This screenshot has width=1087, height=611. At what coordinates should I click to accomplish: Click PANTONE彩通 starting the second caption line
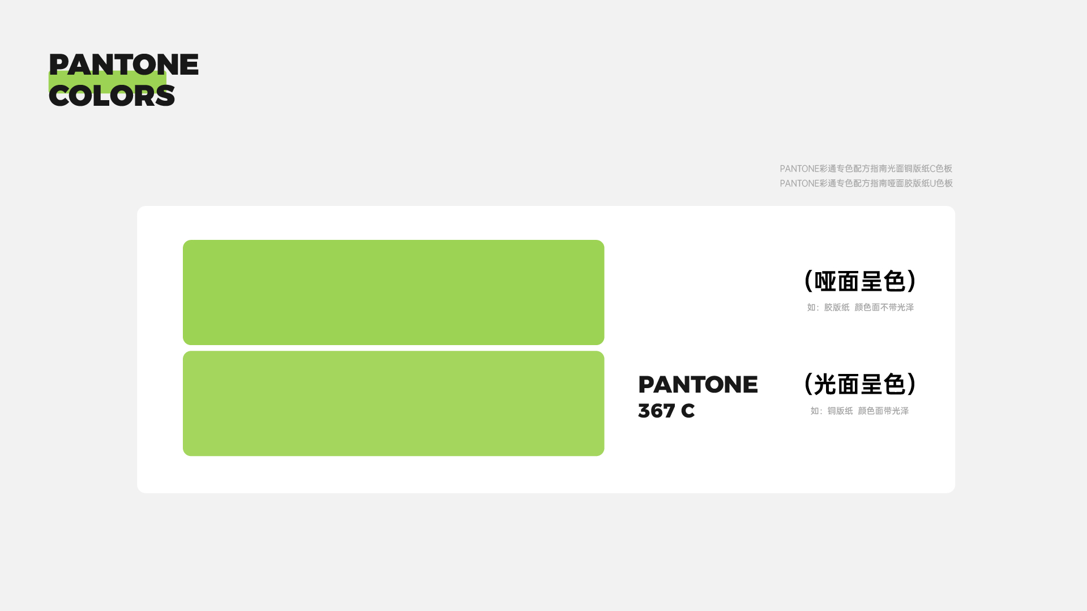[x=808, y=183]
